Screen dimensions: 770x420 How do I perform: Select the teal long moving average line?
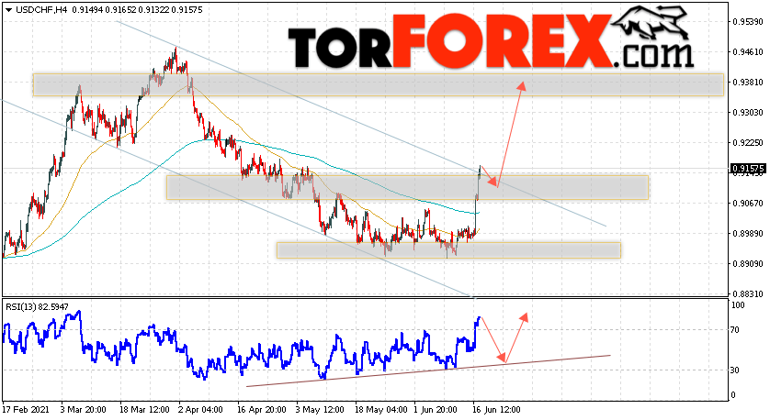[295, 158]
